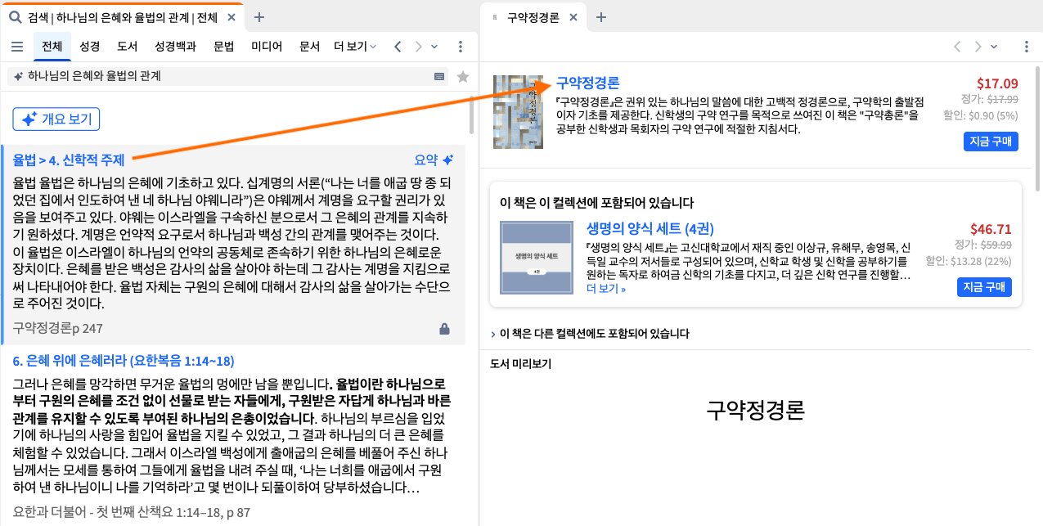Close the 구약정경론 tab

573,16
